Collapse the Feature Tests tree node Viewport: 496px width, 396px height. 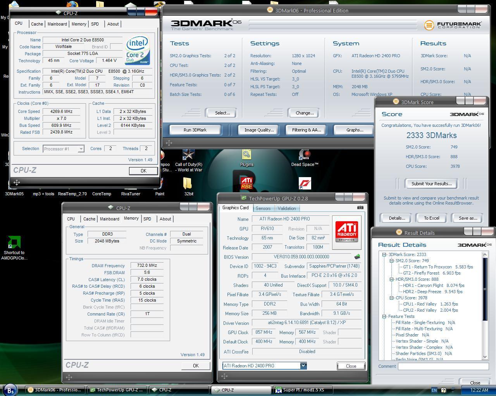384,316
